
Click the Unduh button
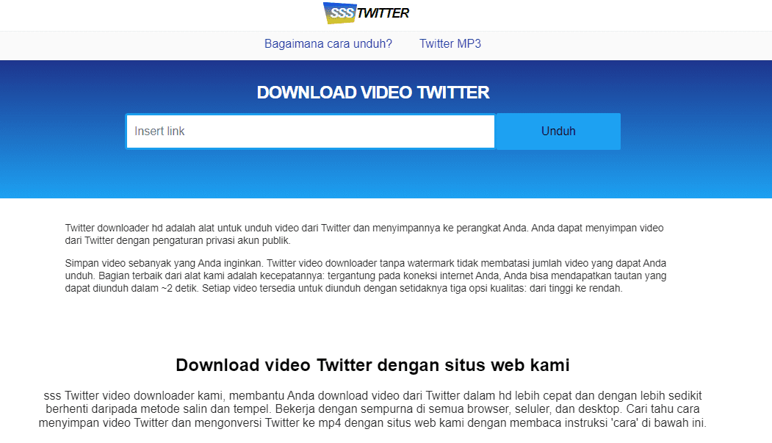[558, 132]
